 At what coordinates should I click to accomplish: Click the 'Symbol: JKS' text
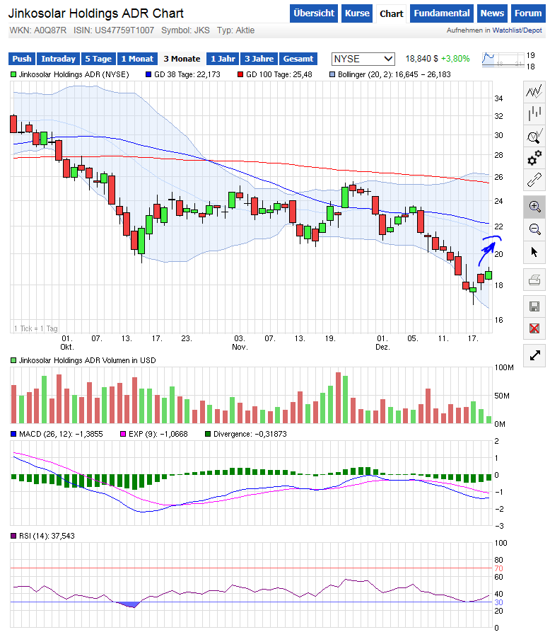click(x=185, y=30)
